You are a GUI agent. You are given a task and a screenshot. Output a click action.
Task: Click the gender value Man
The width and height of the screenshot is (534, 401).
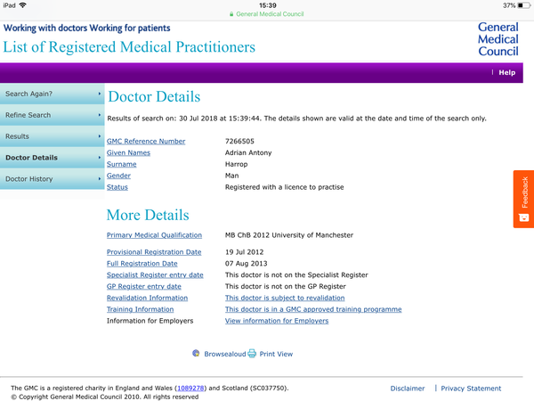coord(232,176)
